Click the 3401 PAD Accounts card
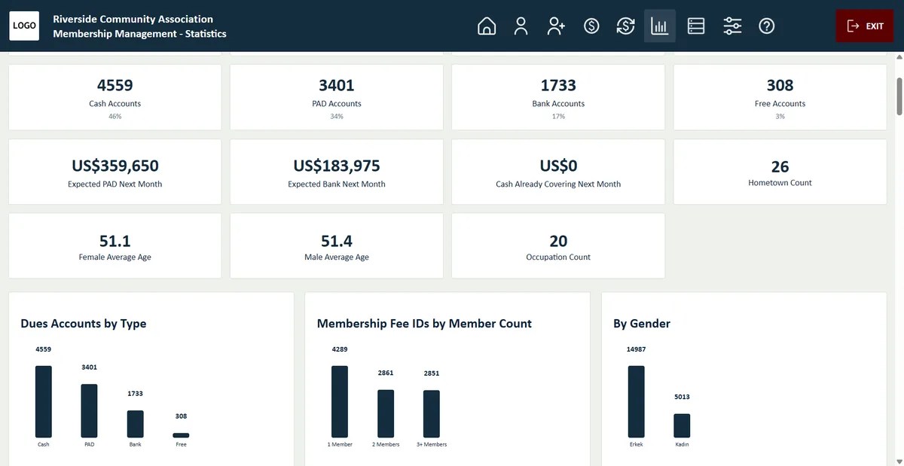The width and height of the screenshot is (904, 466). click(x=337, y=97)
